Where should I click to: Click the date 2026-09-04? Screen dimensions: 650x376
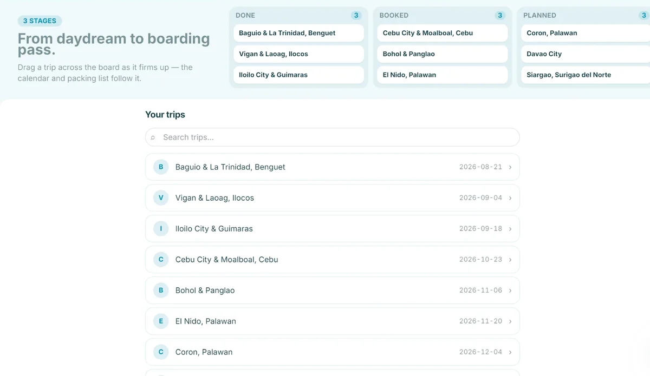point(480,198)
